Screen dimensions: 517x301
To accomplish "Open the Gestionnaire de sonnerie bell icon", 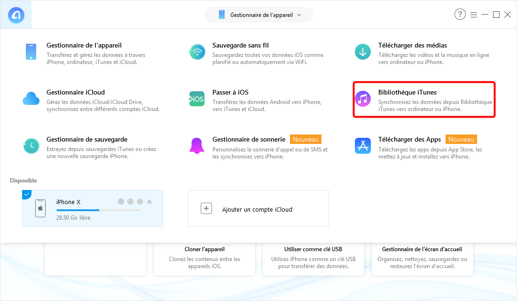I will coord(197,146).
